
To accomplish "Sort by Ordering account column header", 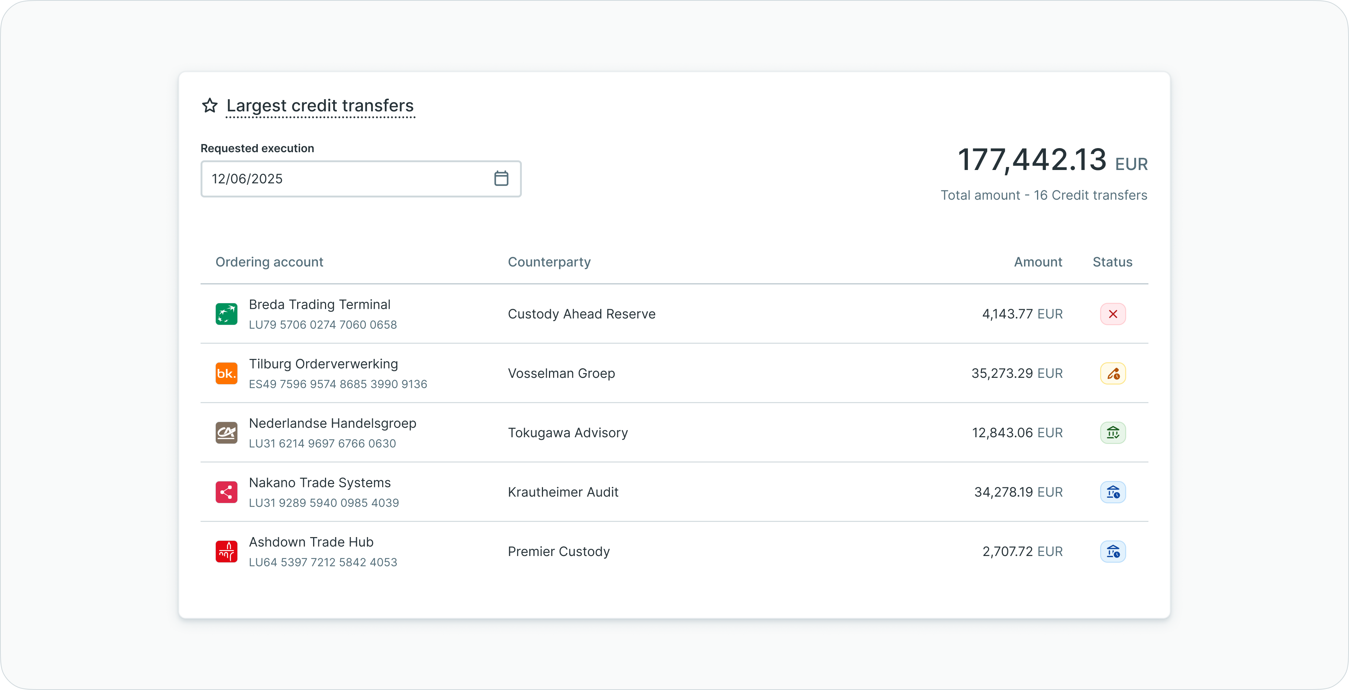I will pos(269,262).
